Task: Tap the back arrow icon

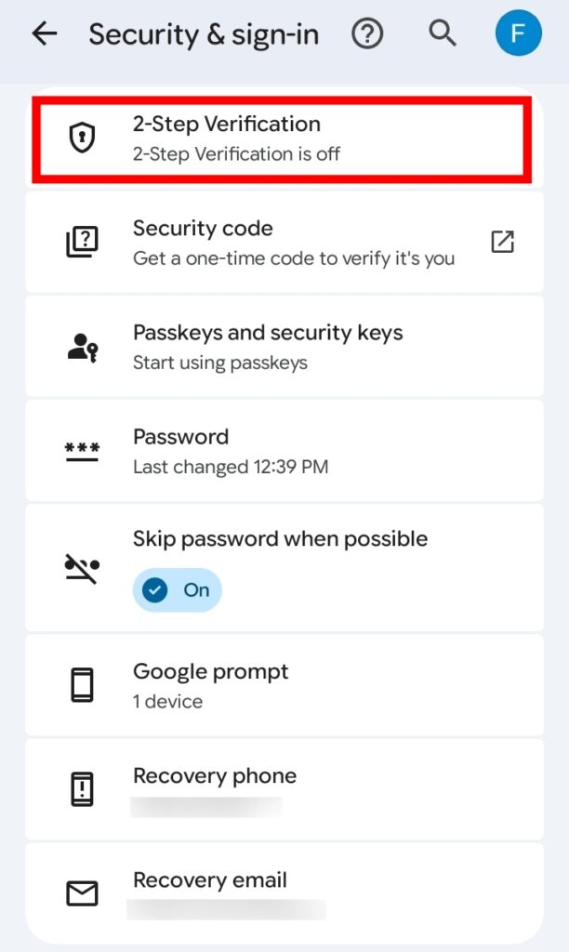Action: pos(44,34)
